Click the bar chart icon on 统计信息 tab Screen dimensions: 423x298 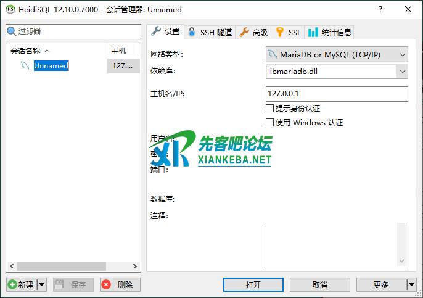[313, 32]
